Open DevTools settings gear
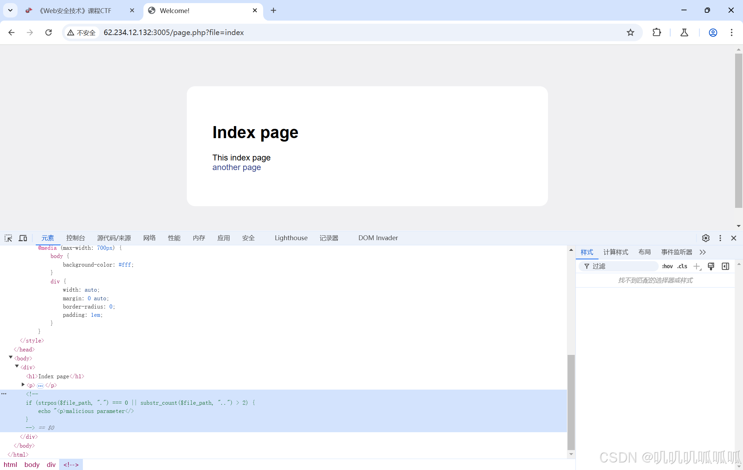The image size is (743, 470). point(706,238)
